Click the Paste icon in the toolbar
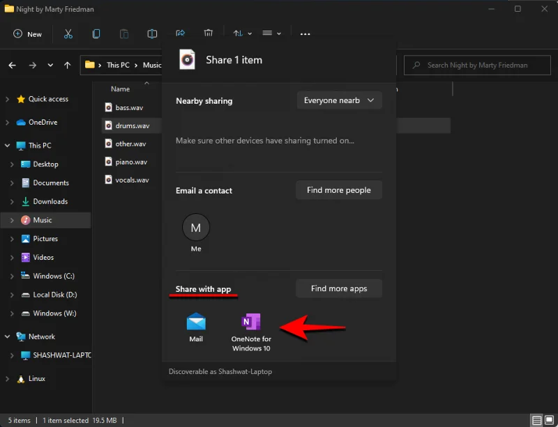The height and width of the screenshot is (427, 558). [x=124, y=33]
